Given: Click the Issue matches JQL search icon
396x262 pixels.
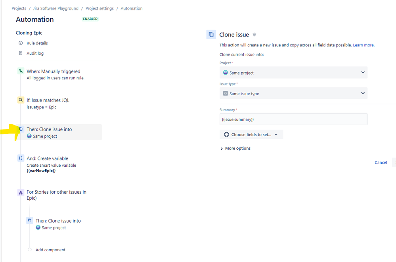Looking at the screenshot, I should coord(21,100).
